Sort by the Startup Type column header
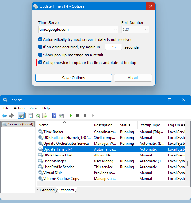The height and width of the screenshot is (203, 191). [x=152, y=125]
